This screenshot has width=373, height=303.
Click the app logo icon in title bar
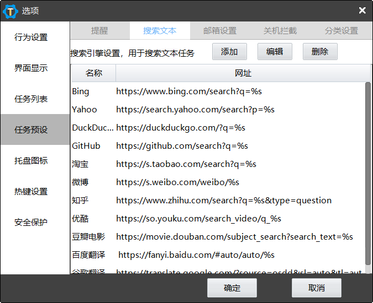click(10, 10)
